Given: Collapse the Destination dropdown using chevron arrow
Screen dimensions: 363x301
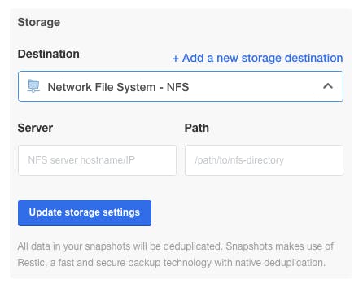Looking at the screenshot, I should [328, 86].
